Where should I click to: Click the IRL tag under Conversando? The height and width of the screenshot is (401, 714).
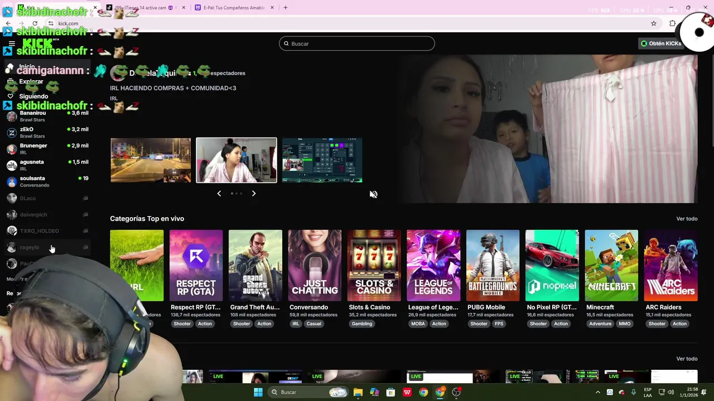pos(296,324)
